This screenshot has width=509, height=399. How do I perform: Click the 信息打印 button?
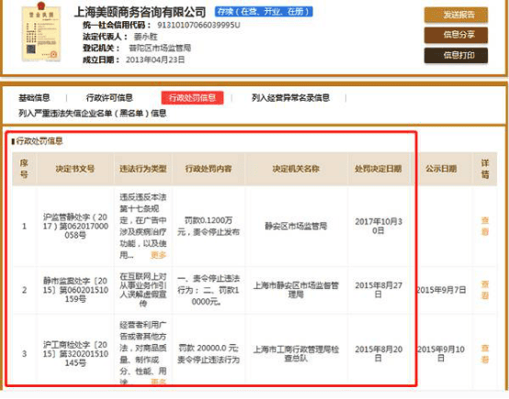[456, 55]
